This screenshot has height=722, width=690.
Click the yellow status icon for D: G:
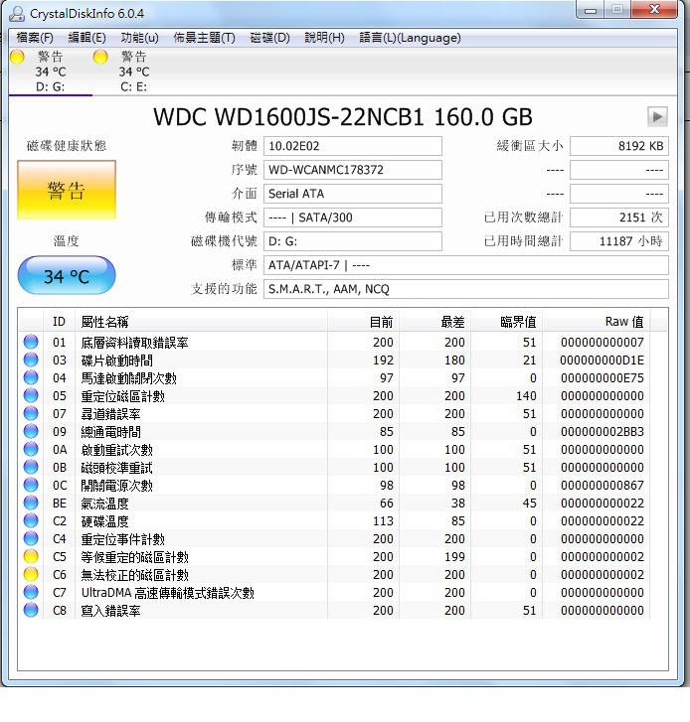click(17, 57)
